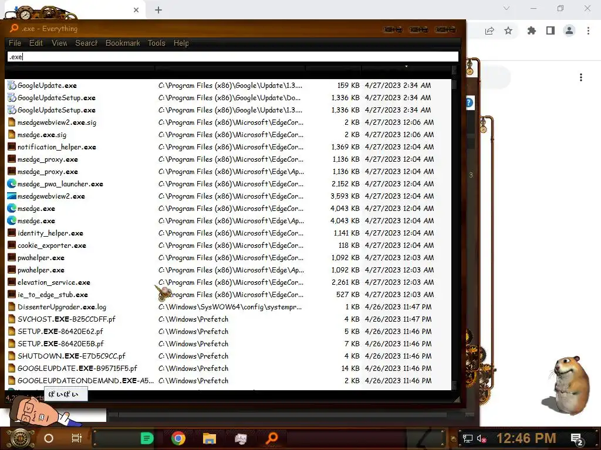The height and width of the screenshot is (450, 601).
Task: Open Chrome extensions puzzle icon
Action: tap(531, 30)
